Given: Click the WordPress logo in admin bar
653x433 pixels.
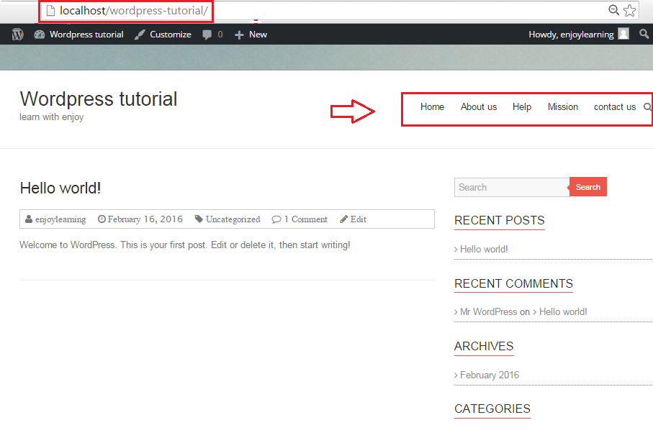Looking at the screenshot, I should click(17, 35).
